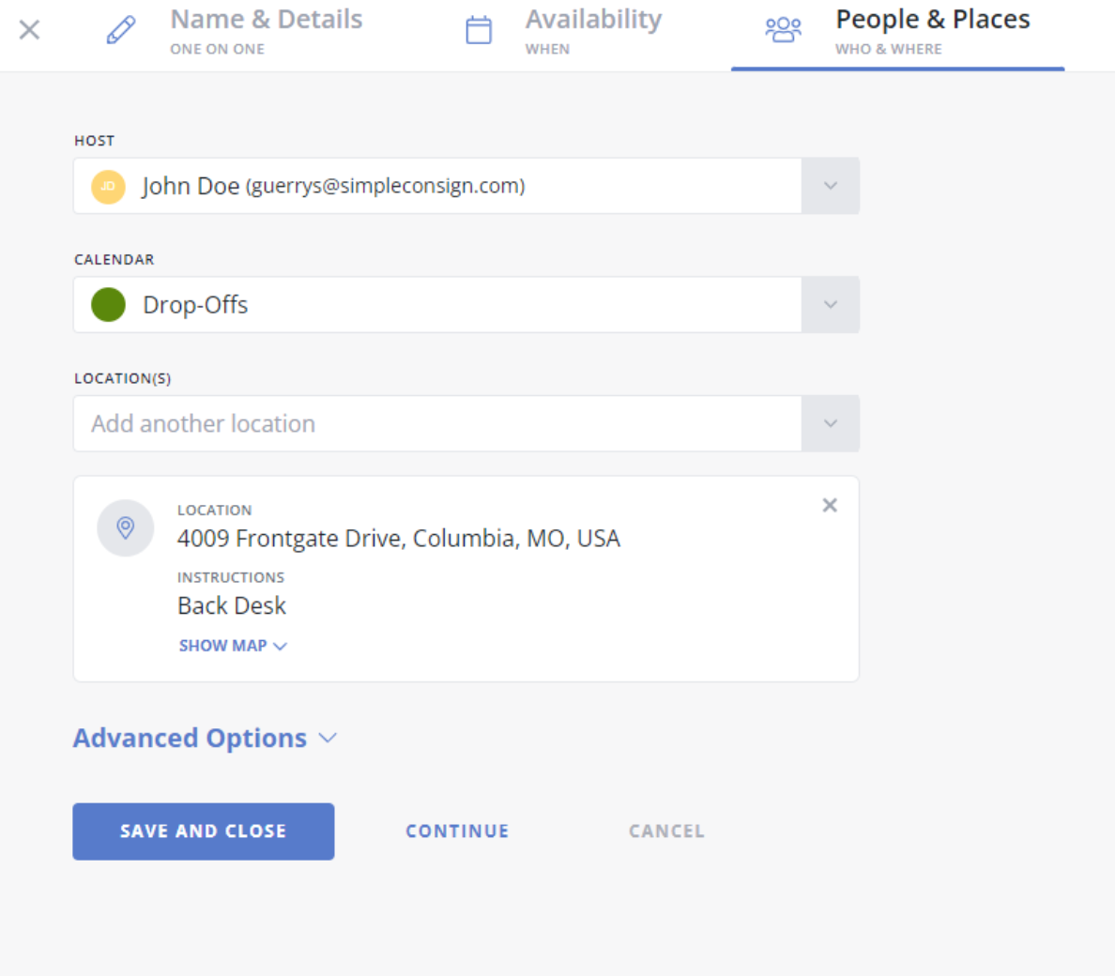This screenshot has height=976, width=1115.
Task: Click the John Doe host field
Action: [466, 186]
